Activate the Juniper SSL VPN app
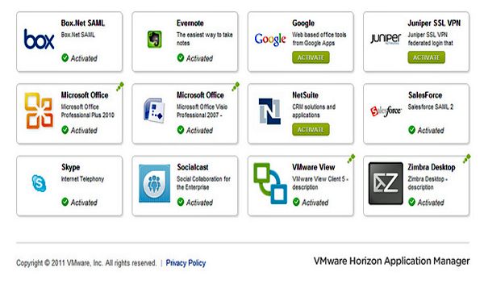484x293 pixels. tap(426, 57)
